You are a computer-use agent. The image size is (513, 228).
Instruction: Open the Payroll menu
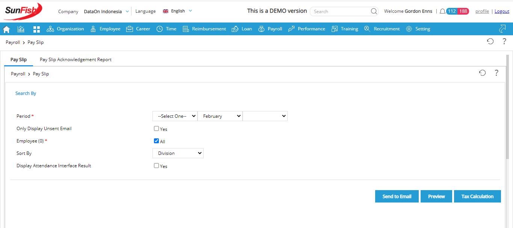270,29
